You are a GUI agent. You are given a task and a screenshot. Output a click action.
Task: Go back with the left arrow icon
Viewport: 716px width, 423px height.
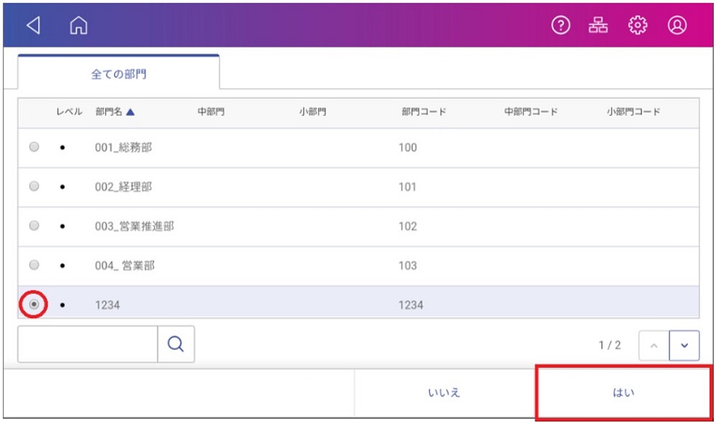coord(33,25)
